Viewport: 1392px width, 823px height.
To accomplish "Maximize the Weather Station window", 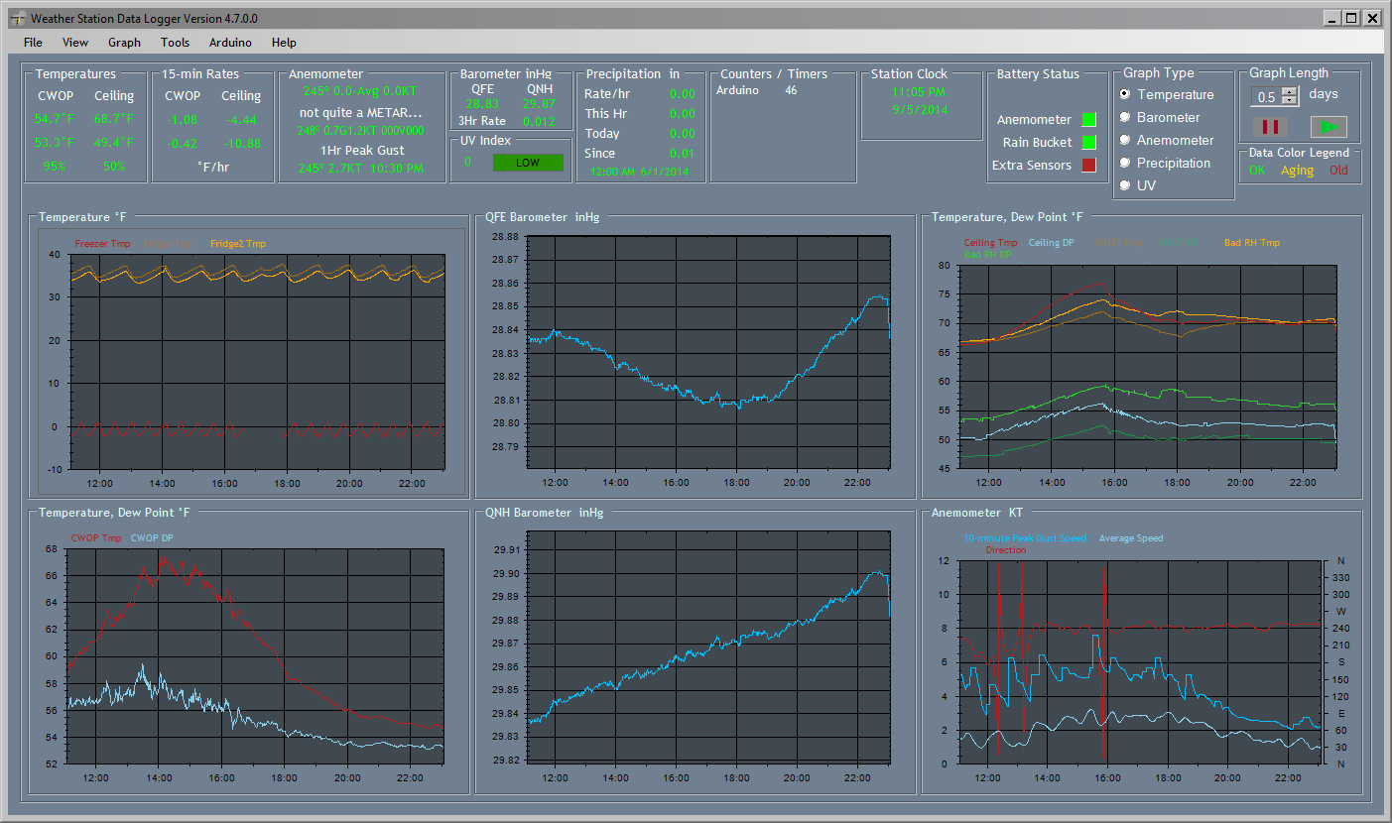I will (1351, 18).
